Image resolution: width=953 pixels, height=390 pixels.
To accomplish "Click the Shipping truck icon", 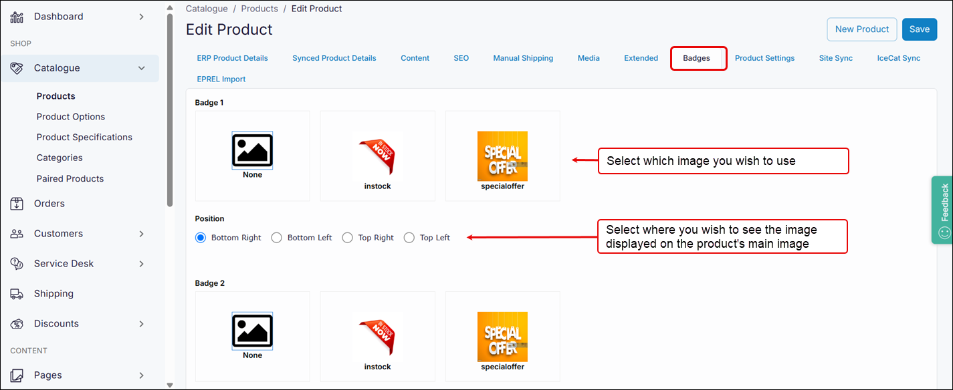I will coord(17,294).
